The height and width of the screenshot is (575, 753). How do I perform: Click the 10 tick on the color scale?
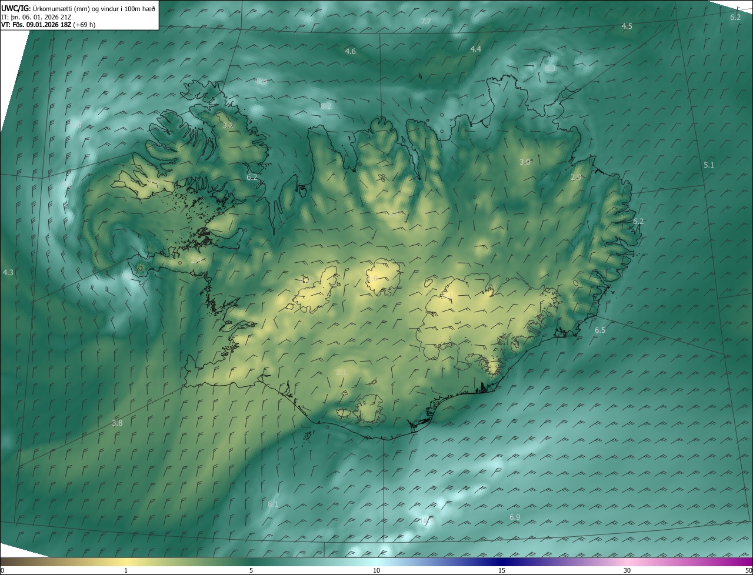tap(376, 571)
